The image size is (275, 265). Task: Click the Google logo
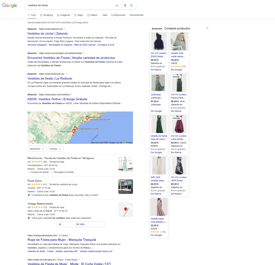tap(9, 5)
